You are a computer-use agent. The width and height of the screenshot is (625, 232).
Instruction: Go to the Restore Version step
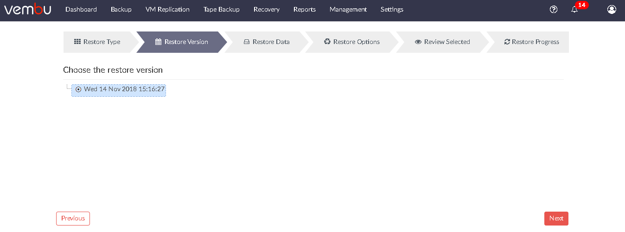tap(182, 42)
